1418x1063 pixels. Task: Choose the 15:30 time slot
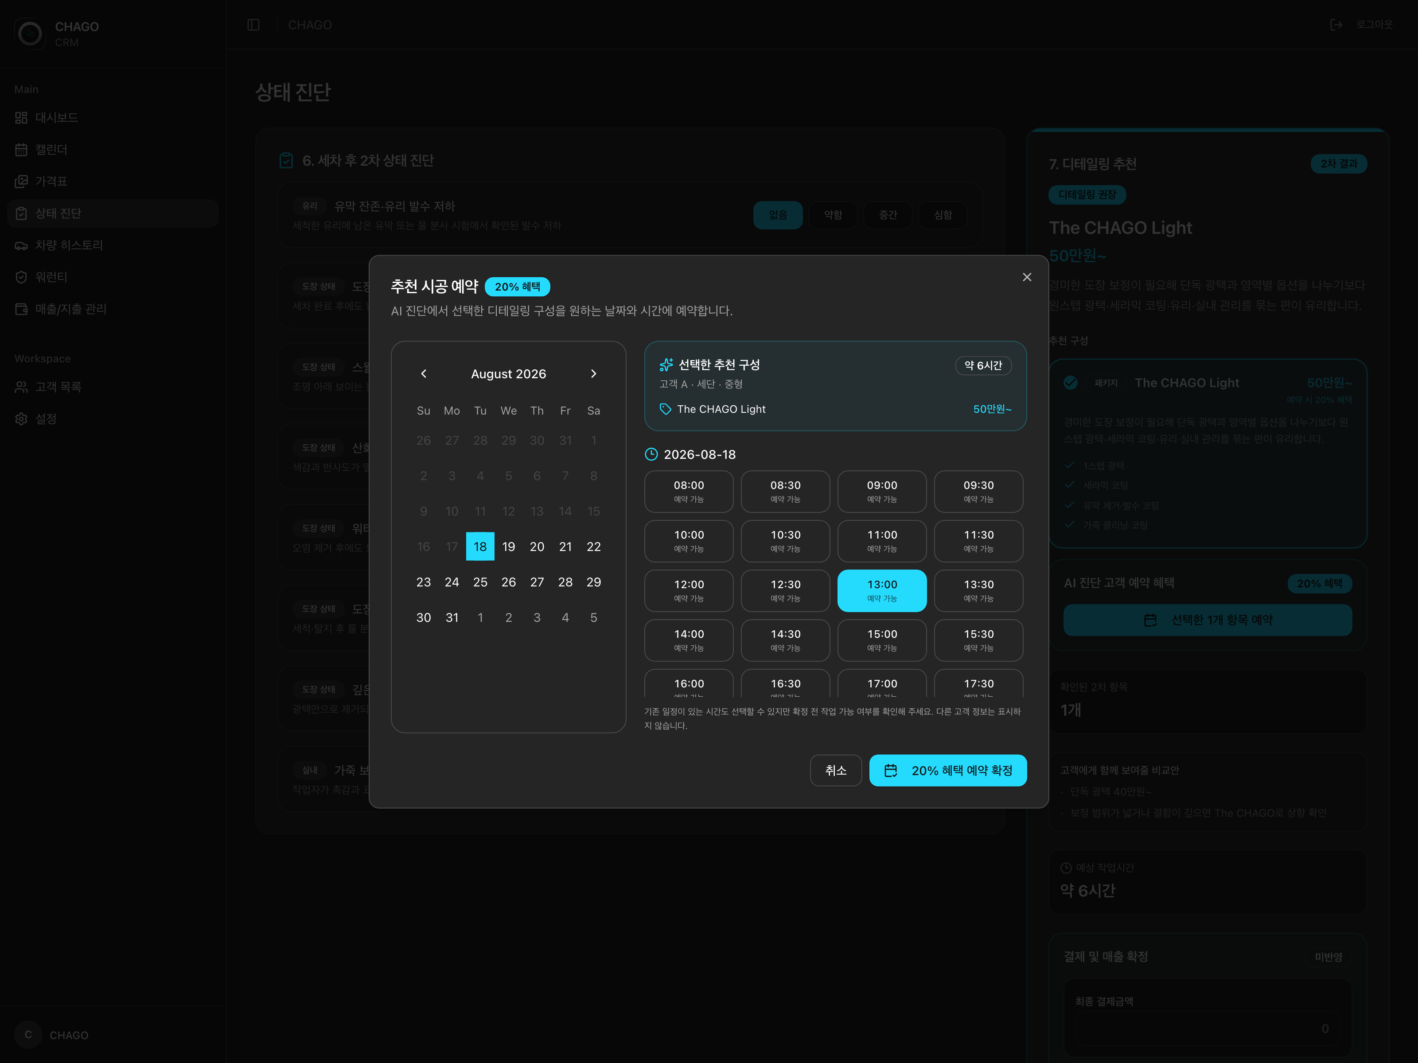tap(978, 640)
